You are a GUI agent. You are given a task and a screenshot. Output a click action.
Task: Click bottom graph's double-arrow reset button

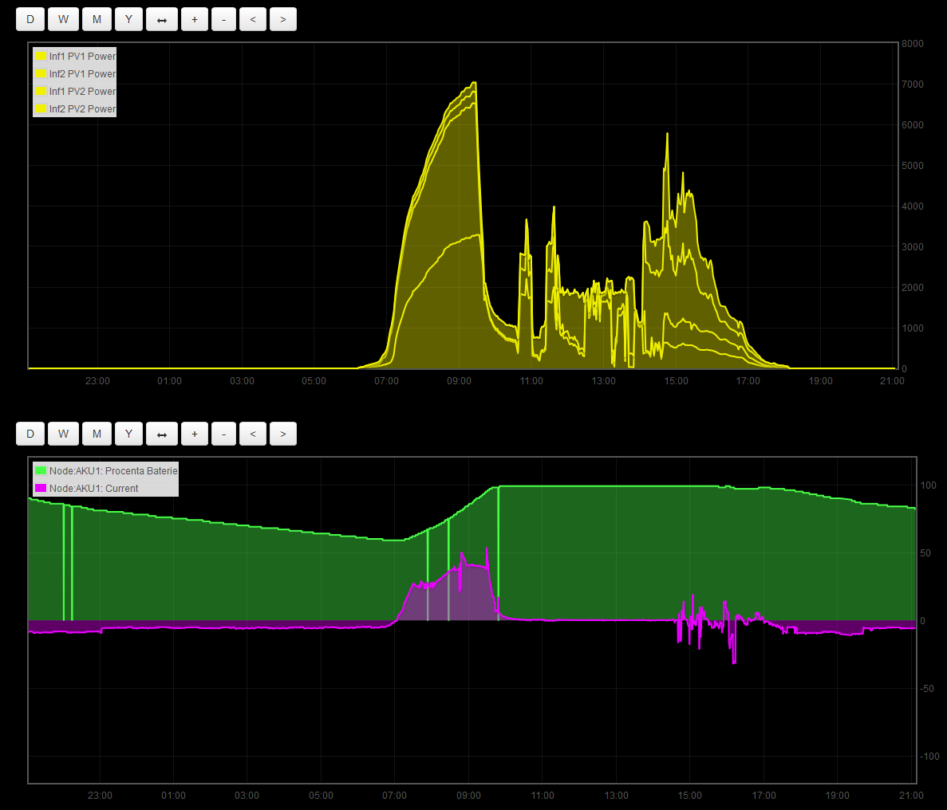[x=162, y=434]
